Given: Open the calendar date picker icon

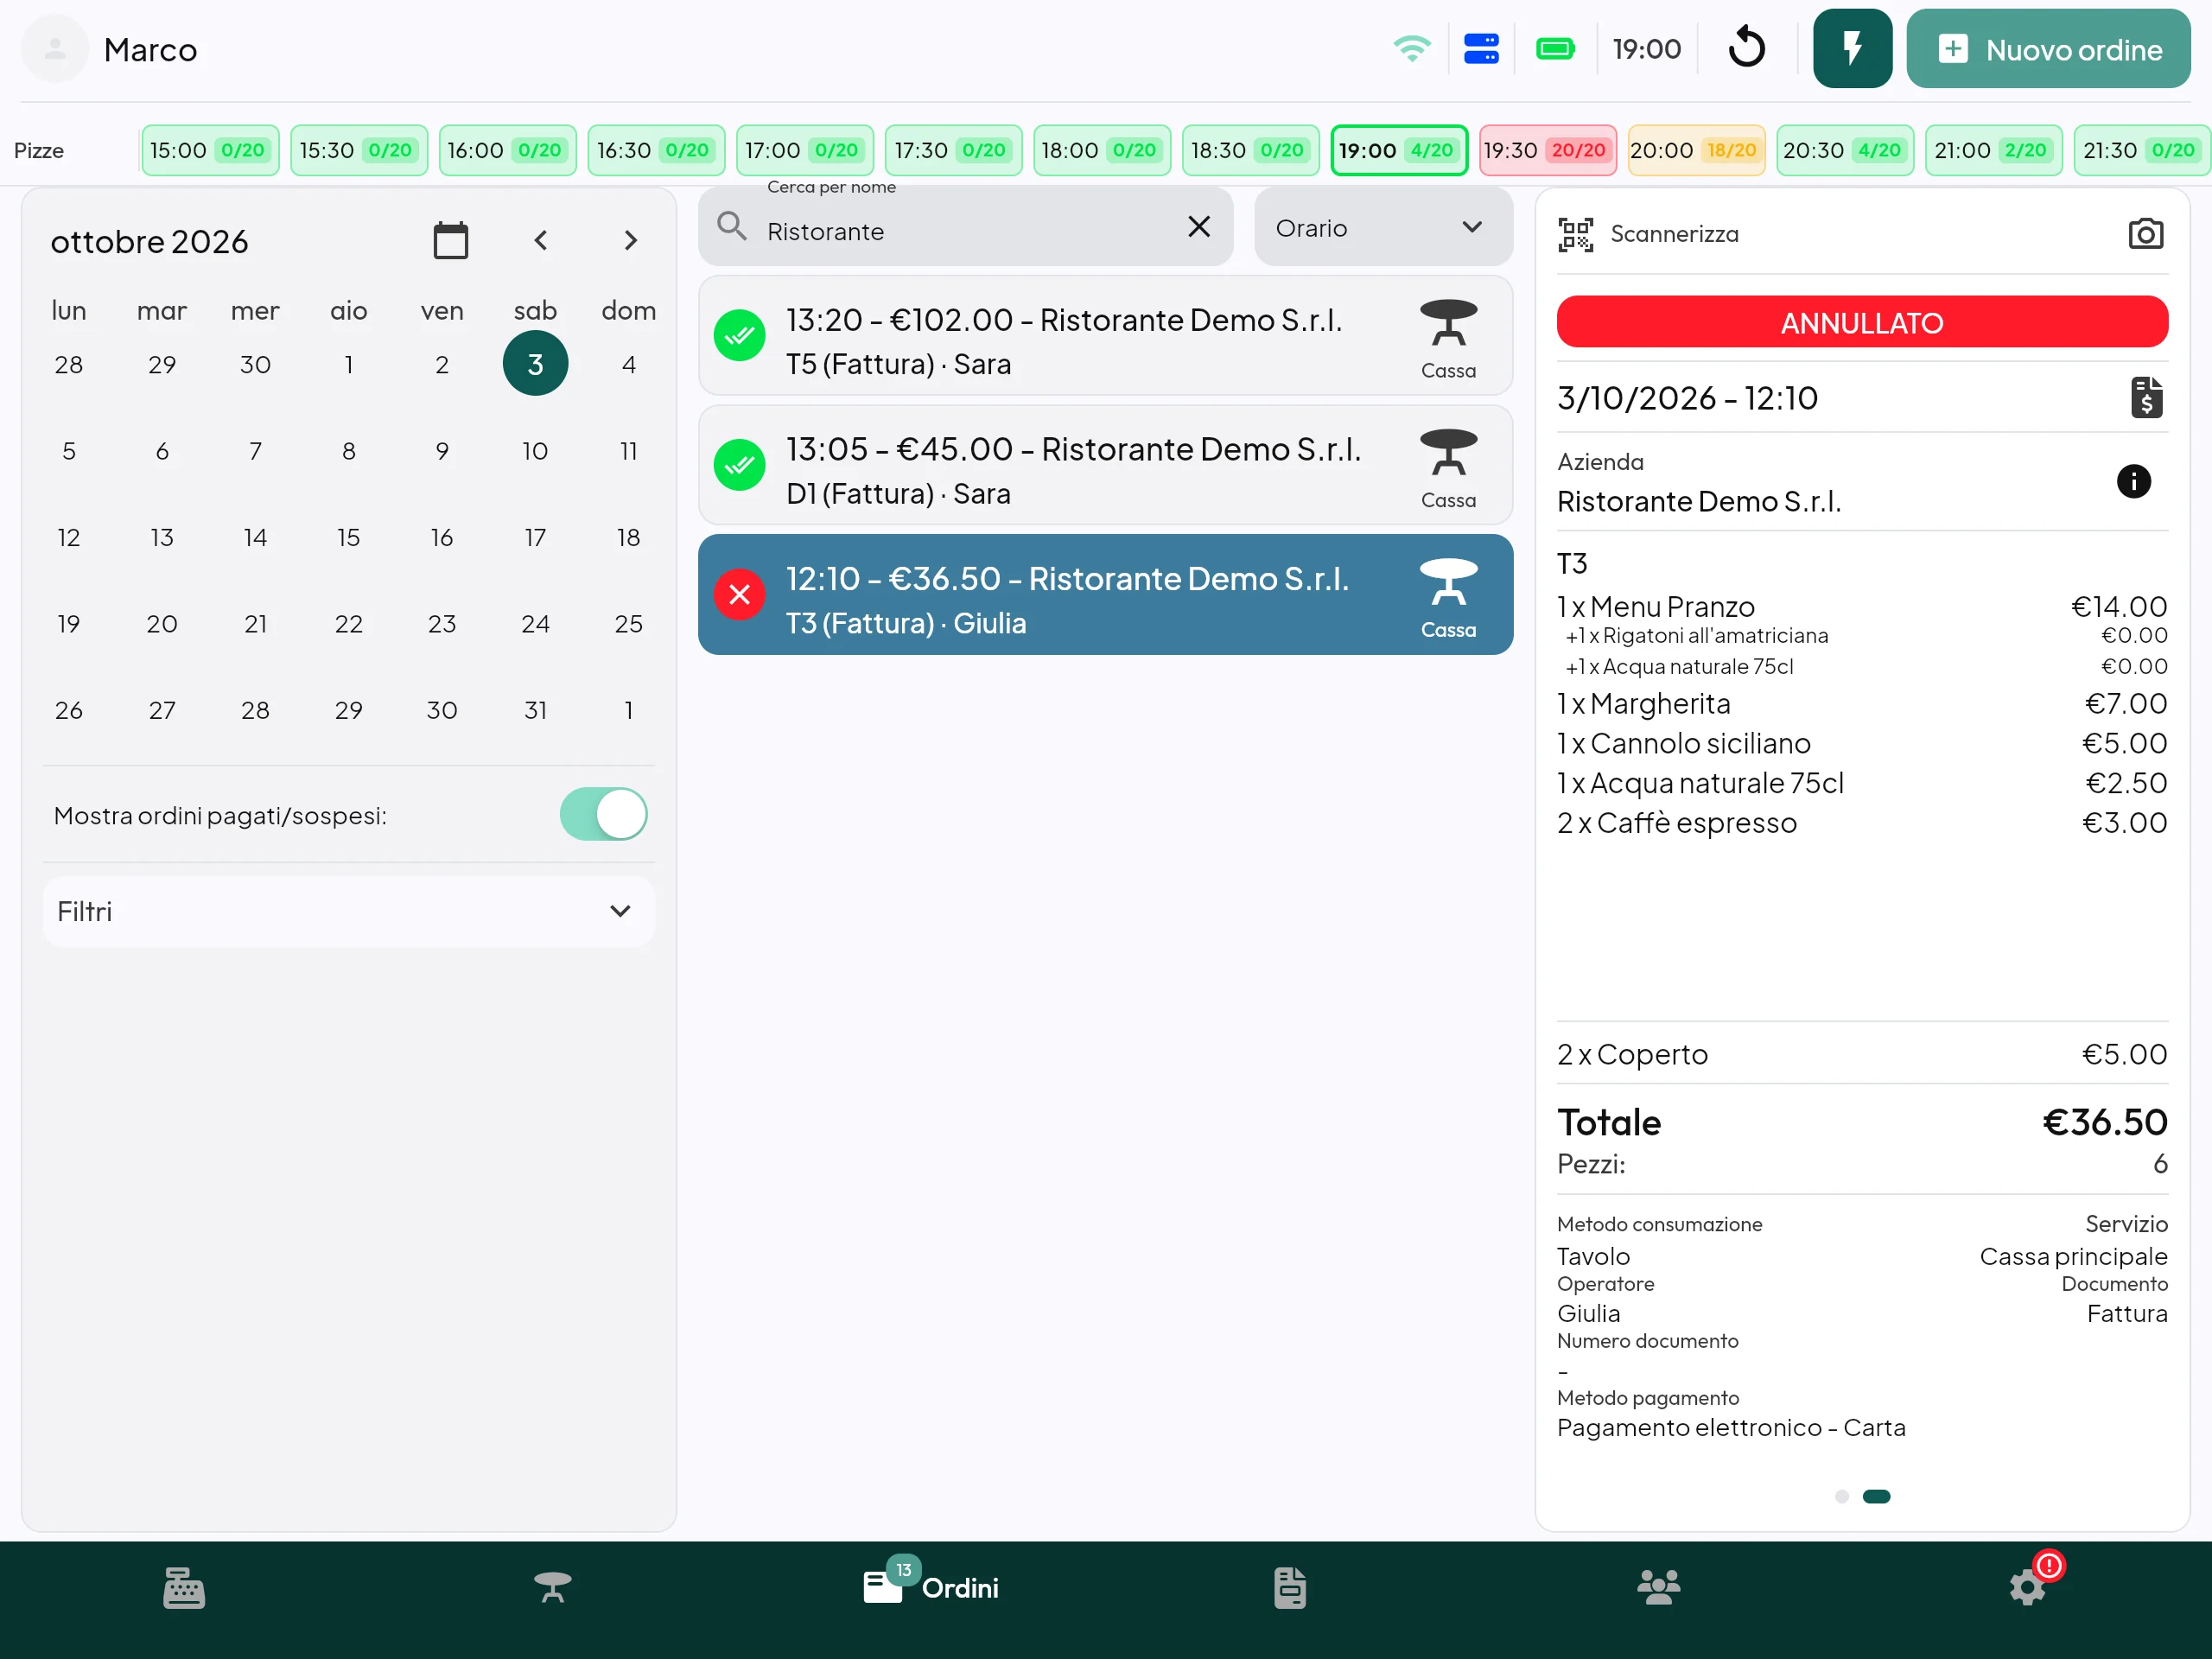Looking at the screenshot, I should [450, 240].
